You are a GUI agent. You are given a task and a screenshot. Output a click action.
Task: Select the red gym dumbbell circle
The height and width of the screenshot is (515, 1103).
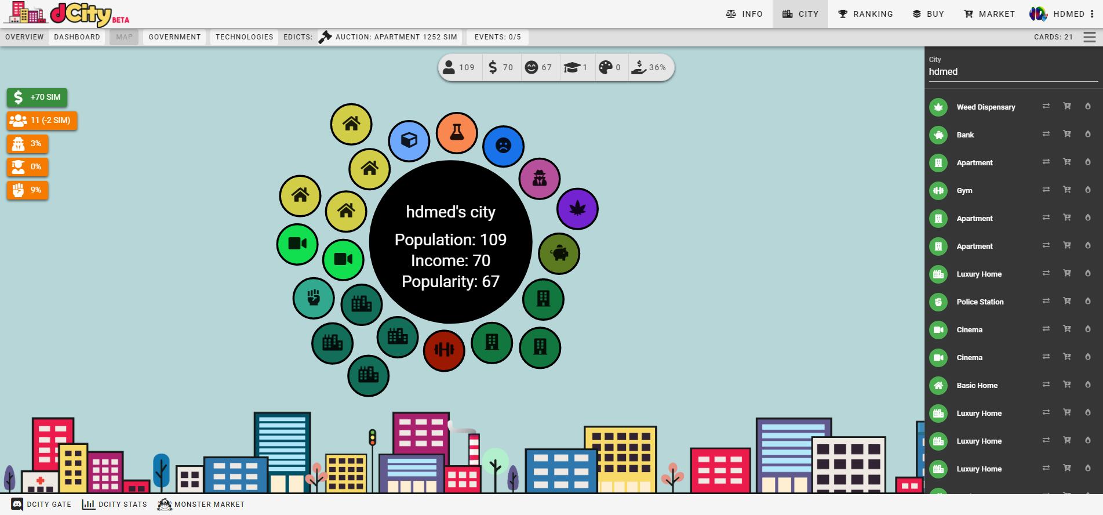tap(444, 350)
